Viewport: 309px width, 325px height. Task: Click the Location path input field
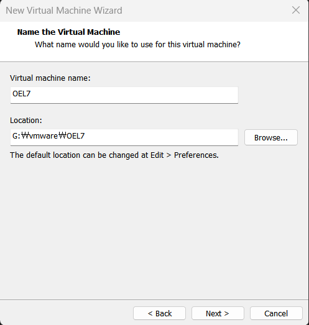(124, 137)
